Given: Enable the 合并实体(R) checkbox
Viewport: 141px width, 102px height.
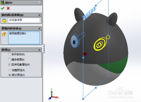Looking at the screenshot, I should (x=9, y=54).
